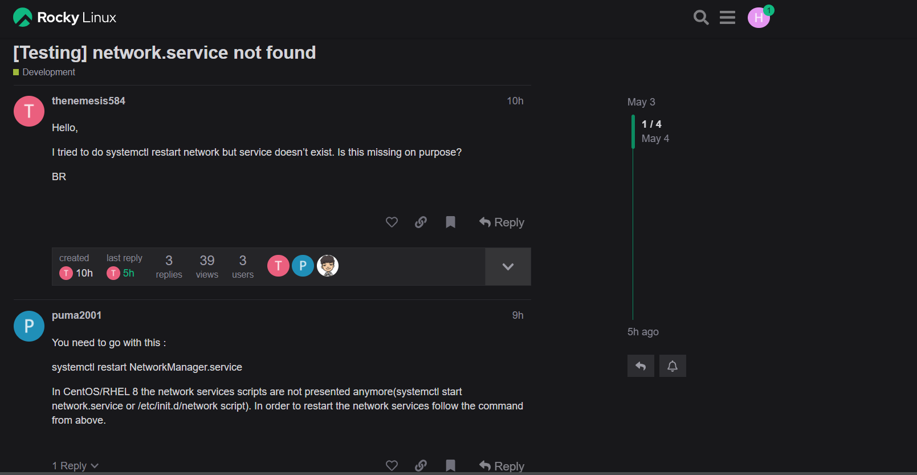The width and height of the screenshot is (917, 475).
Task: Expand the 1 Reply list under puma2001
Action: point(75,466)
